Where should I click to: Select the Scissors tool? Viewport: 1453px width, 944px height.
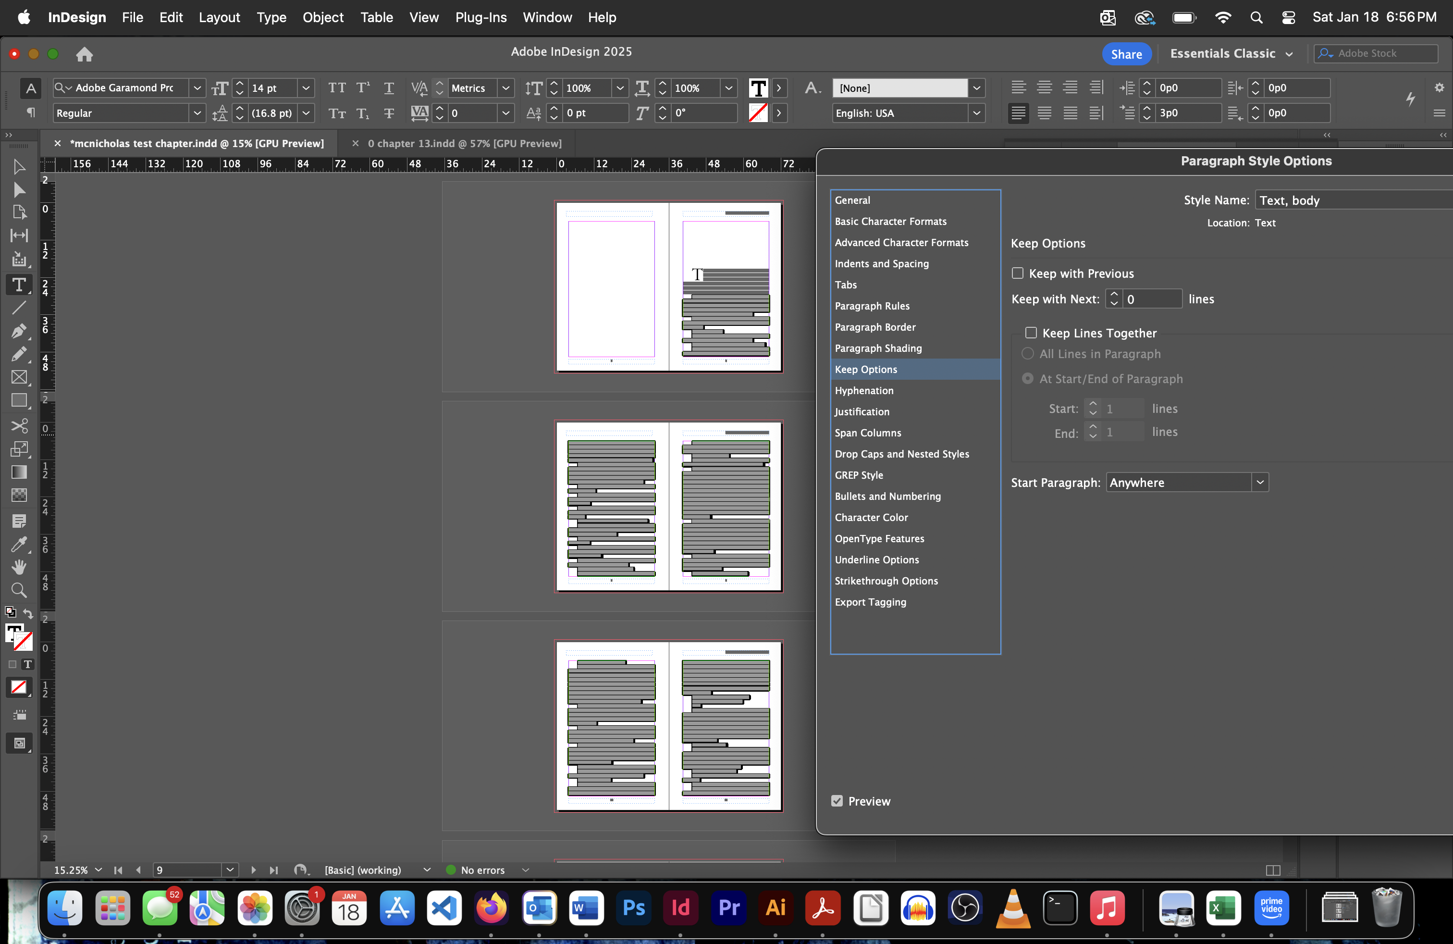(19, 426)
